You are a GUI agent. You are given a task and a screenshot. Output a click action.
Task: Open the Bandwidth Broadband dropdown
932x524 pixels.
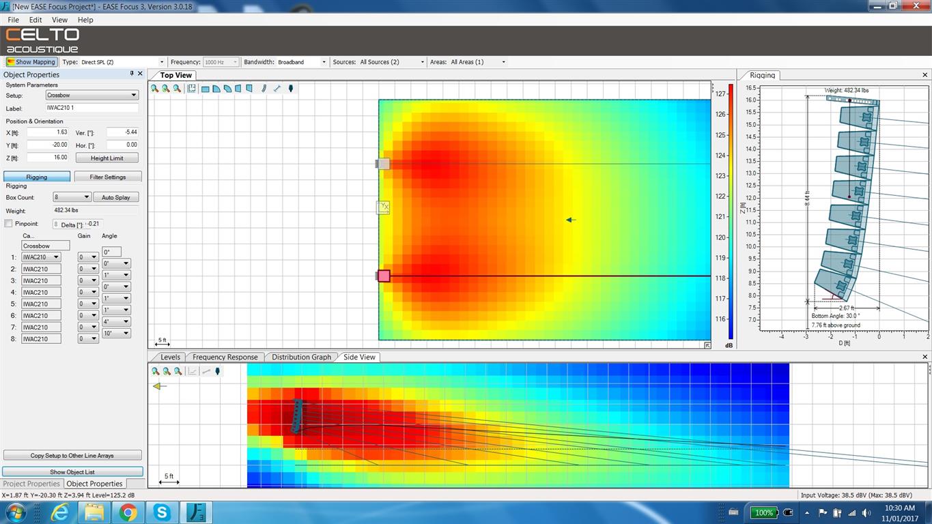point(302,62)
